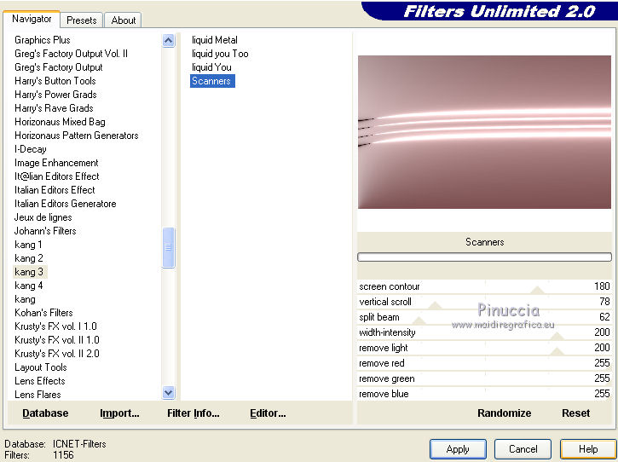Select Harry's Rave Grads category
The height and width of the screenshot is (462, 618).
click(54, 108)
